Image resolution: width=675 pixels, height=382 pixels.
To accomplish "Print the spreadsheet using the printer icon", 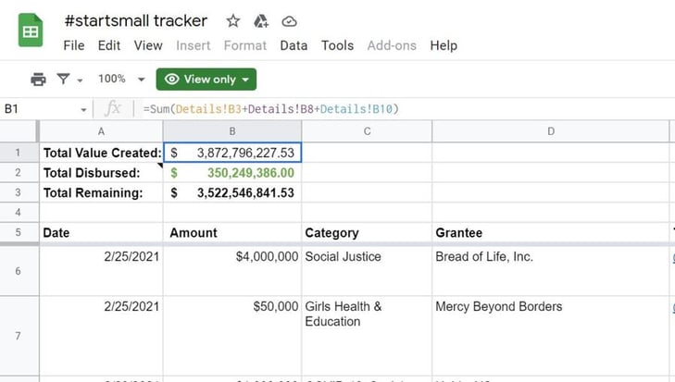I will coord(38,80).
